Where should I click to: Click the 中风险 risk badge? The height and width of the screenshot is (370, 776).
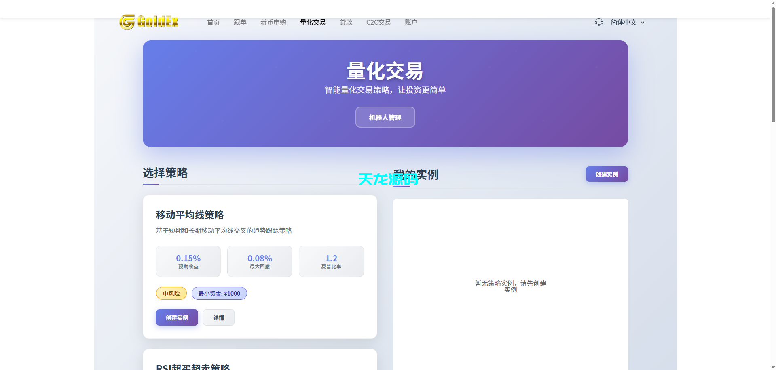coord(171,293)
